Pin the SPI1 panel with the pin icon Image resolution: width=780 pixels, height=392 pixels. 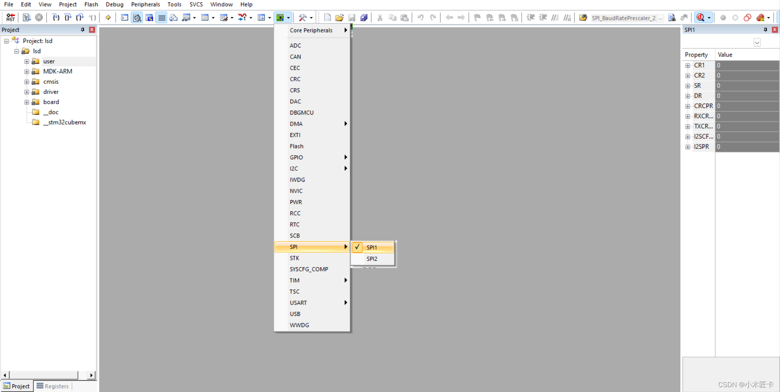pos(765,30)
